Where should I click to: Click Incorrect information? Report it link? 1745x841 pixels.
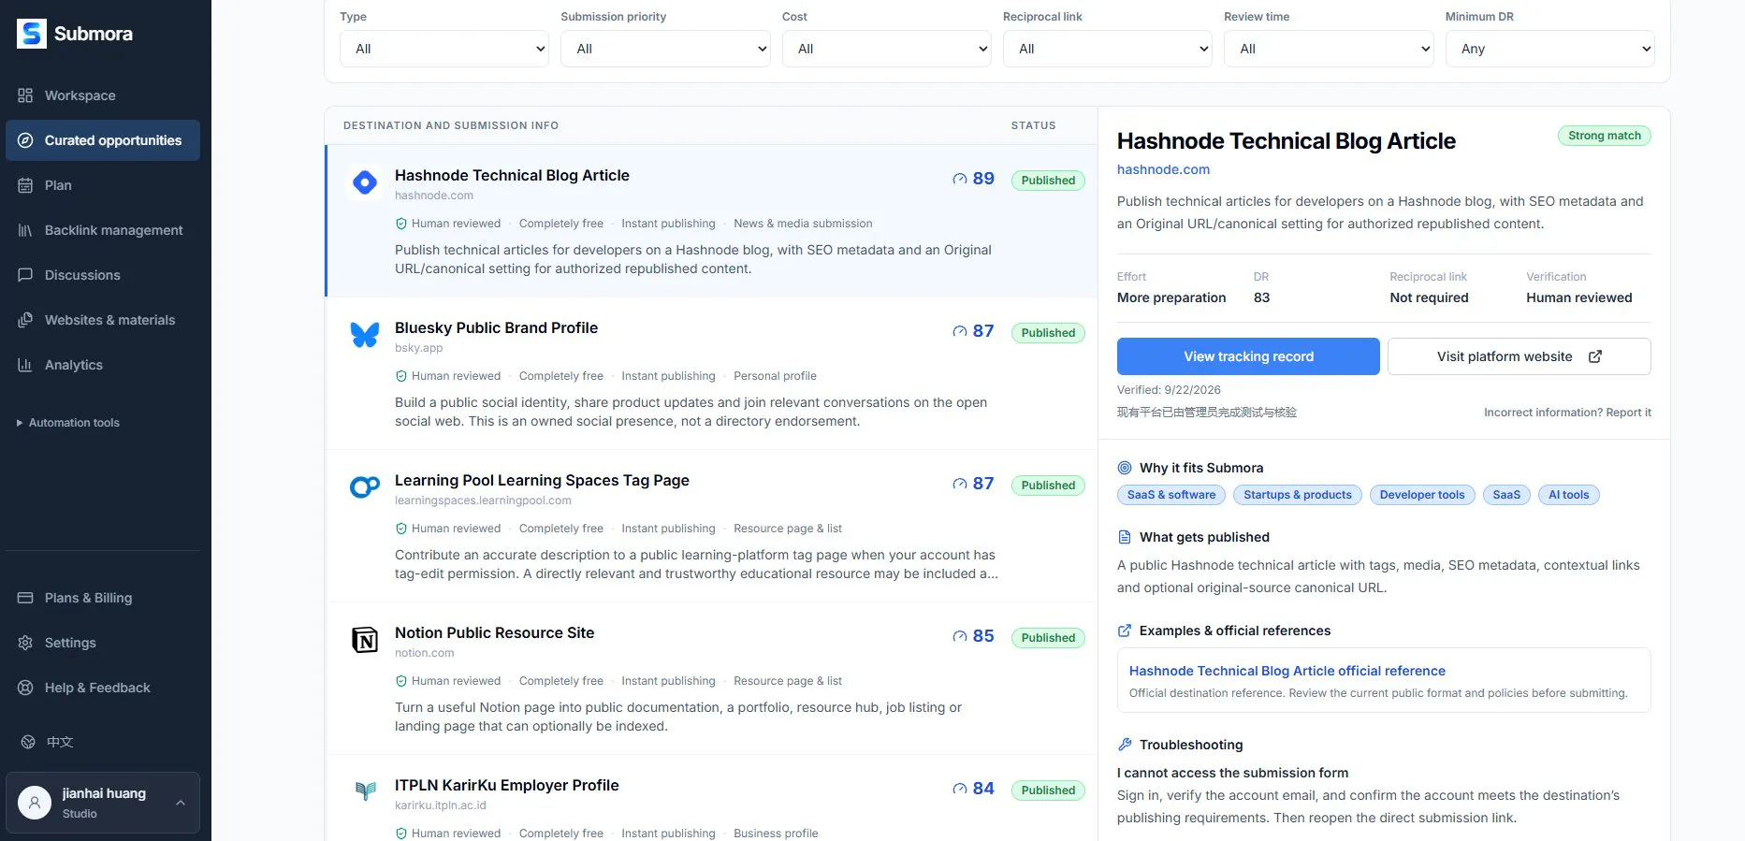tap(1567, 413)
